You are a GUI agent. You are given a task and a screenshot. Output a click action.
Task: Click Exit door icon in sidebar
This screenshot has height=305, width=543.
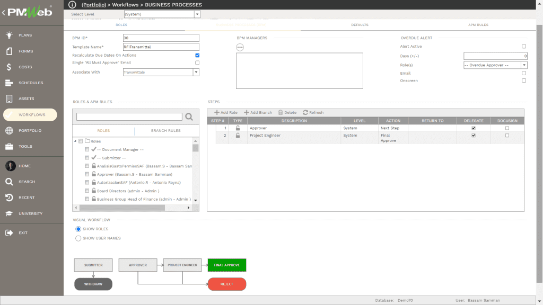10,233
